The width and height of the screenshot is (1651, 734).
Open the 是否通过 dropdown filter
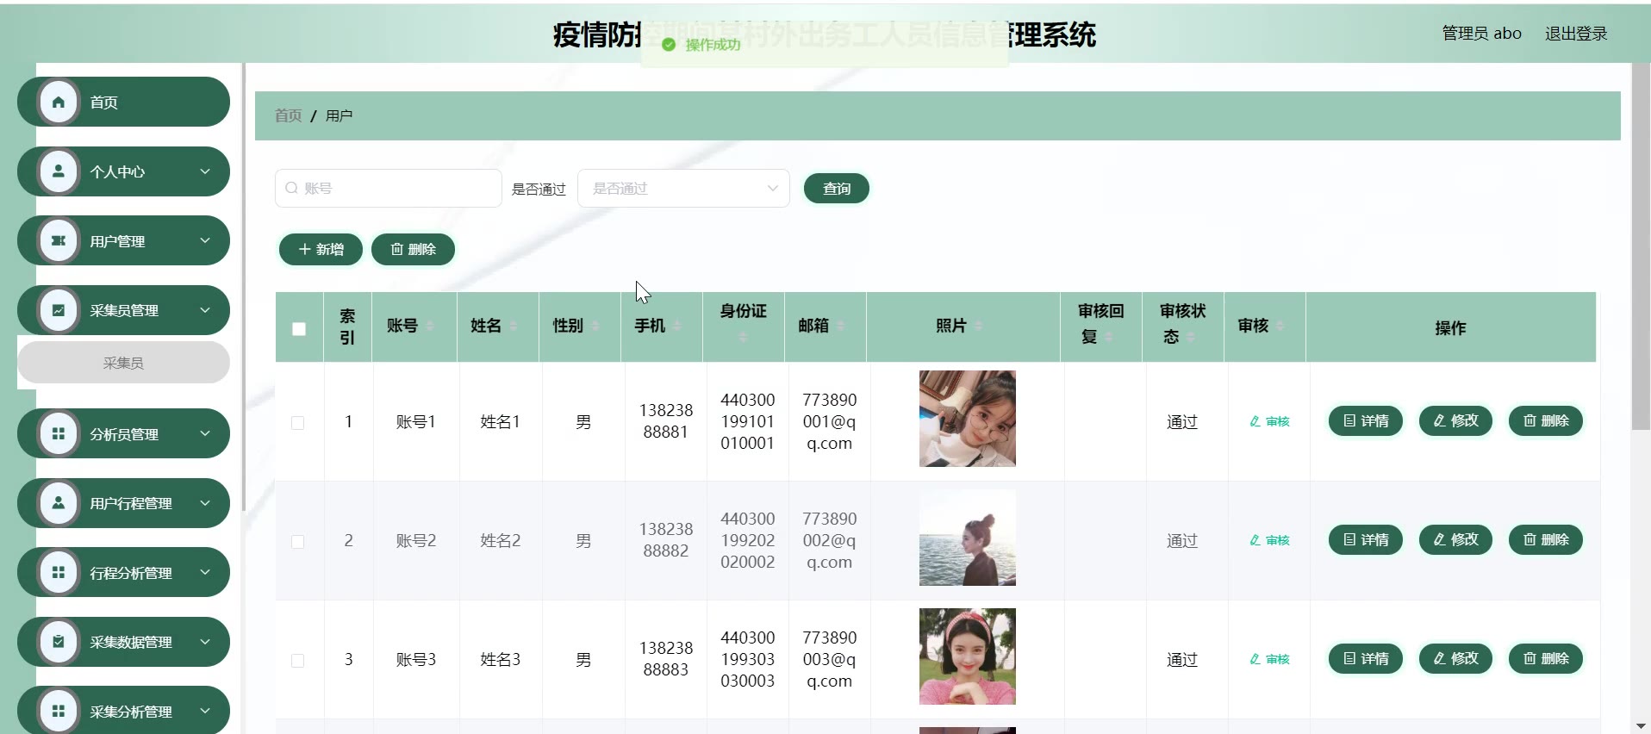pyautogui.click(x=683, y=189)
